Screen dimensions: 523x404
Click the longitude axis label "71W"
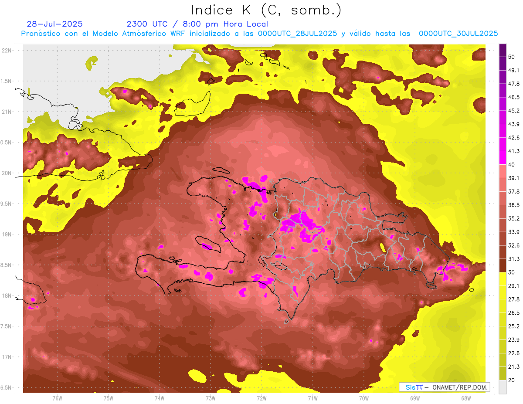312,398
